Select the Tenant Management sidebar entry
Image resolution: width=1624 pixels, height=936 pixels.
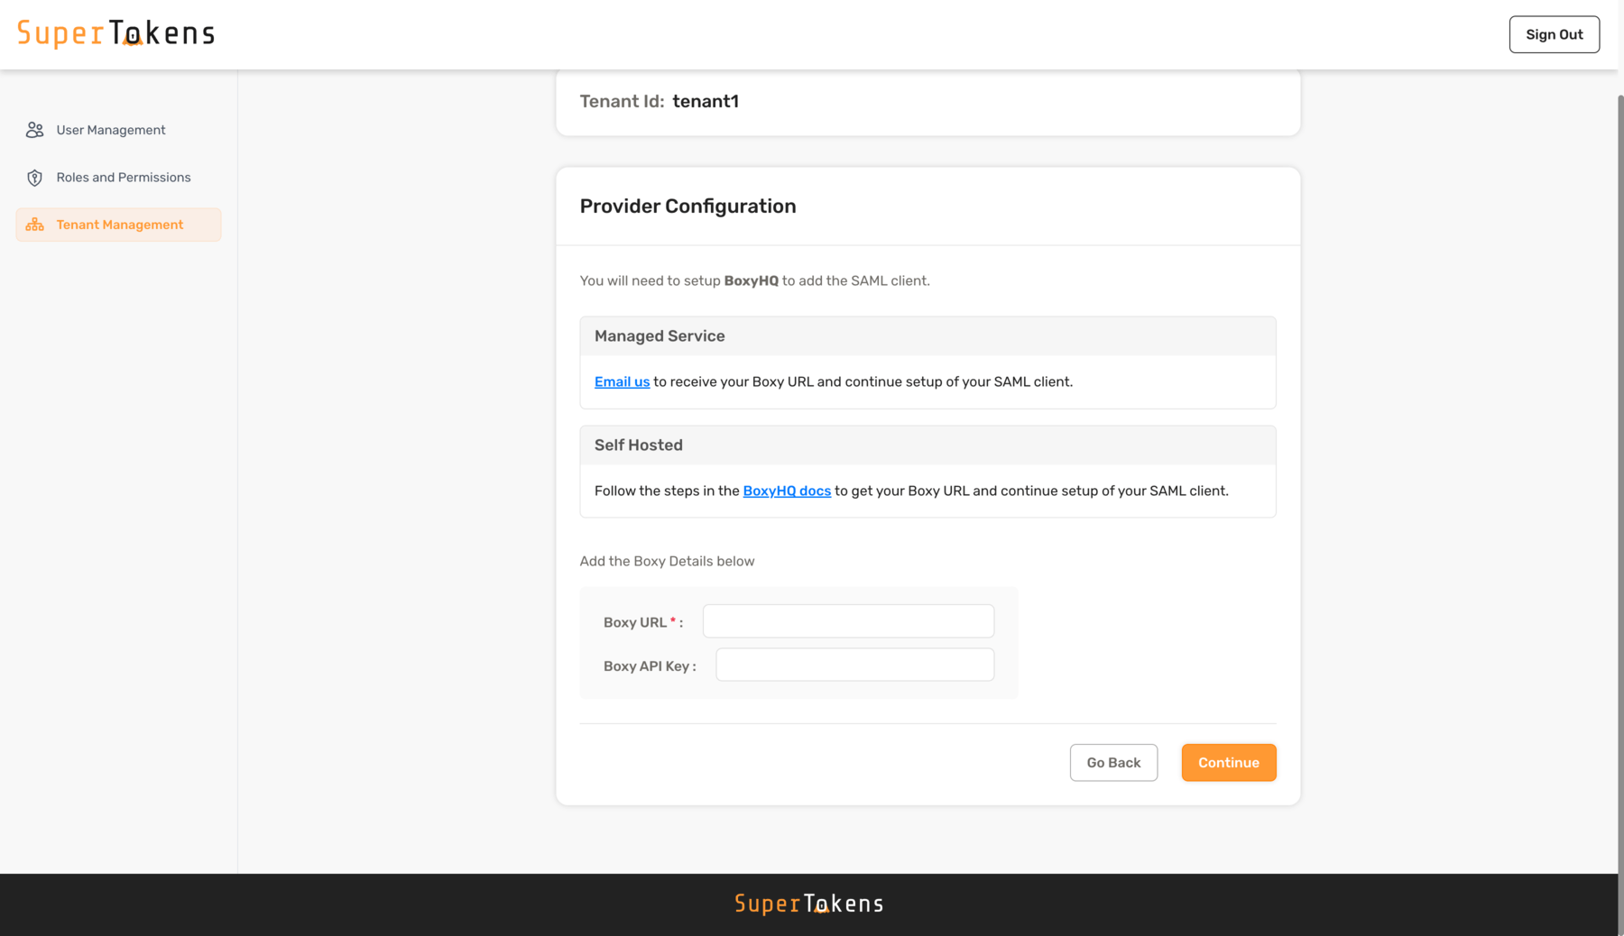119,225
